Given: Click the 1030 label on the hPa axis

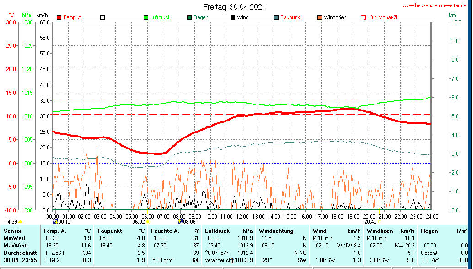Looking at the screenshot, I should tap(27, 22).
